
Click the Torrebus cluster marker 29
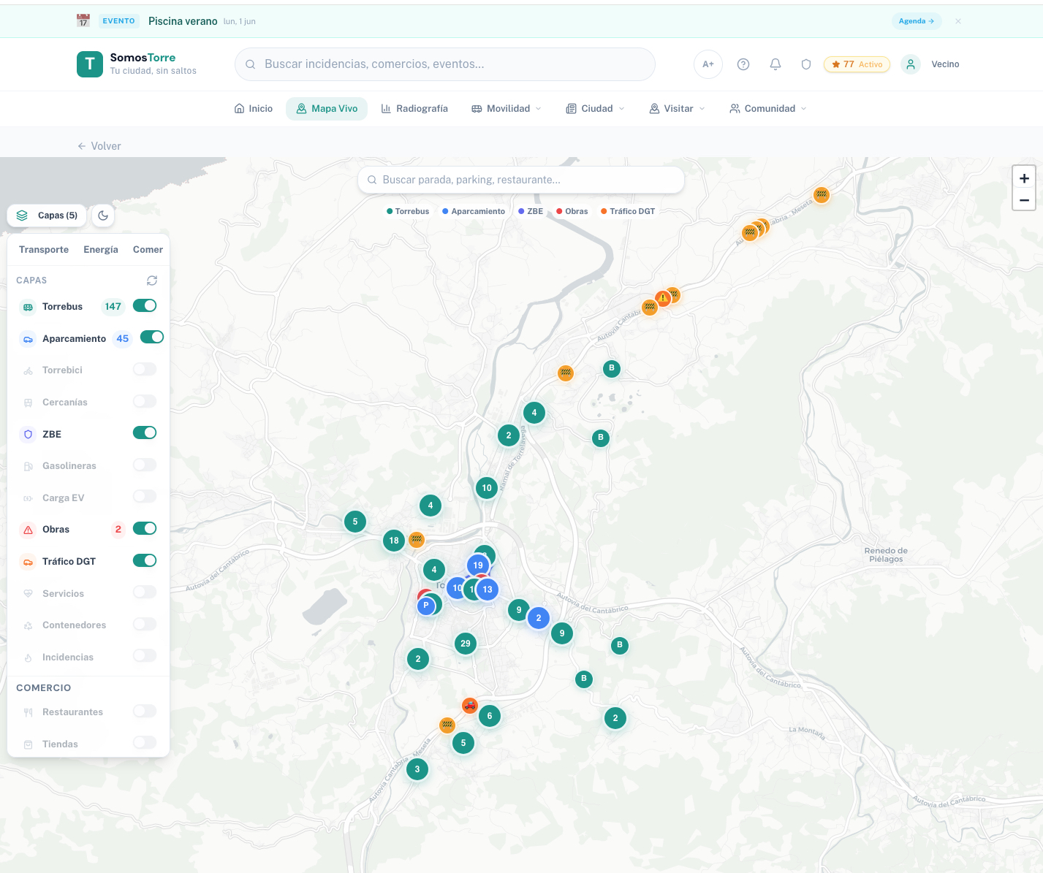coord(466,644)
